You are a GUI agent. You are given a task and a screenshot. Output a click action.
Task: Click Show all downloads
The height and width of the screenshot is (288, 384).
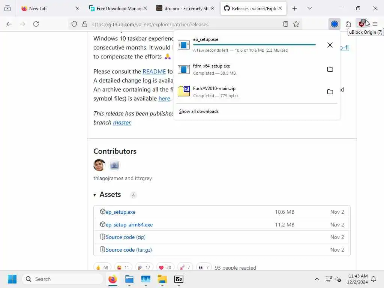199,111
